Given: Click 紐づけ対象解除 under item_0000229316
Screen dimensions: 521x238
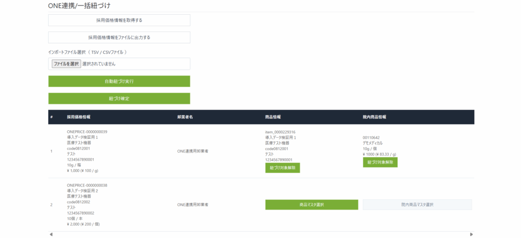Looking at the screenshot, I should [x=282, y=168].
